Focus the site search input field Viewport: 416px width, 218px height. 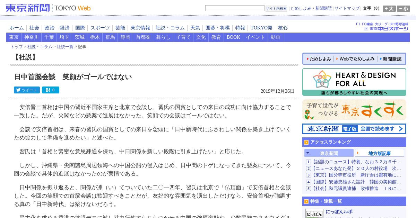[x=235, y=8]
